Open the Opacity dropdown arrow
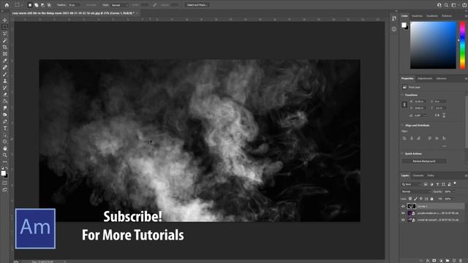Viewport: 468px width, 263px height. pyautogui.click(x=454, y=191)
